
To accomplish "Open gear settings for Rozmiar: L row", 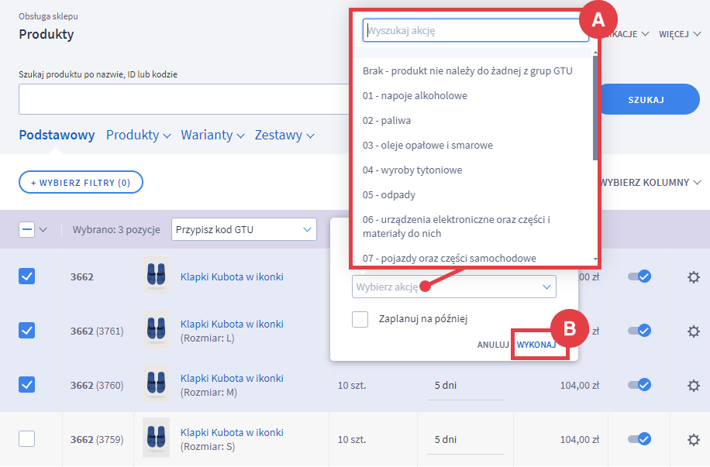I will click(x=693, y=331).
